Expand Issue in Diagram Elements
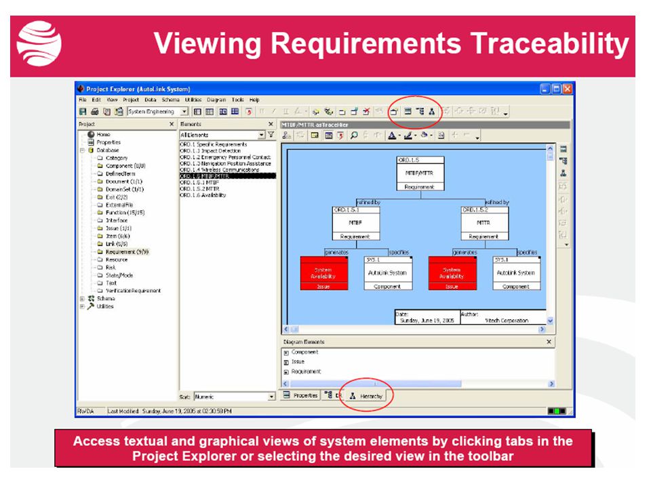 (286, 363)
